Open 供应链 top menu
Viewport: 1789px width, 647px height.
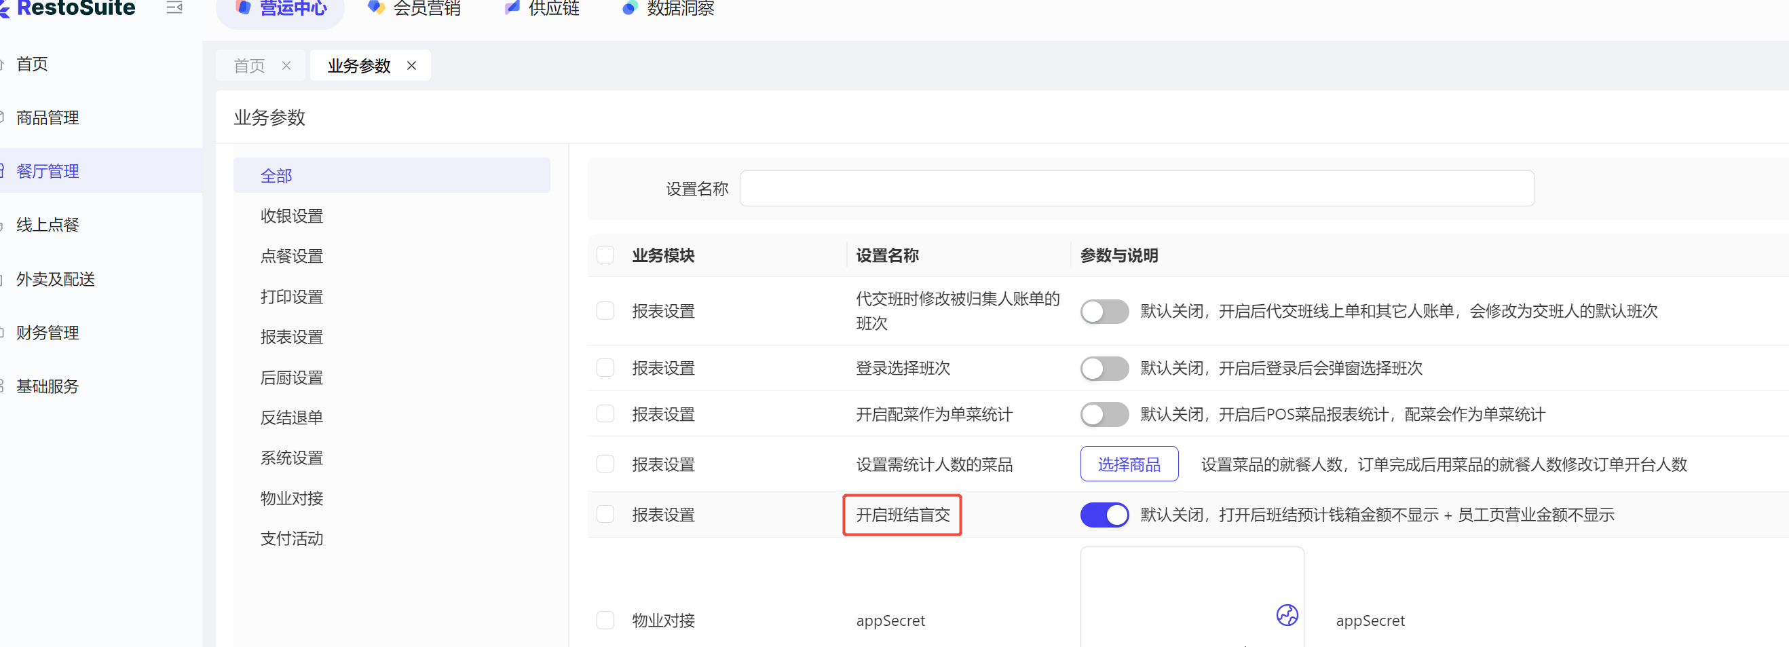pyautogui.click(x=542, y=8)
